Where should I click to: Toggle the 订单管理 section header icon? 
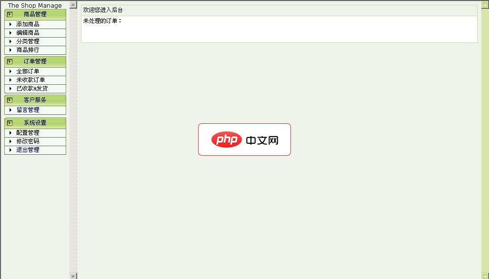click(10, 61)
